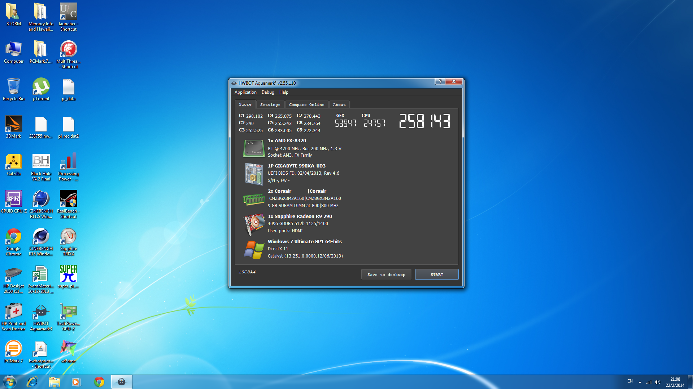Select the µTorrent desktop icon
This screenshot has width=693, height=389.
(41, 89)
